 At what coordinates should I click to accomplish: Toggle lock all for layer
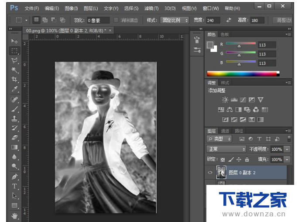247,160
